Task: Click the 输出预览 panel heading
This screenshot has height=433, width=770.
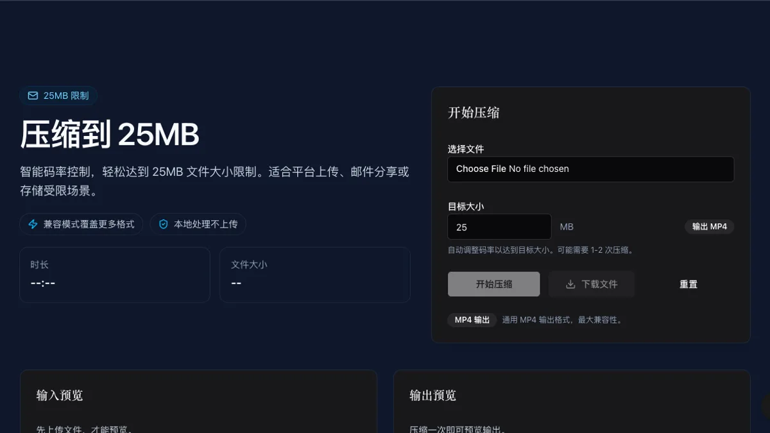Action: pyautogui.click(x=433, y=395)
